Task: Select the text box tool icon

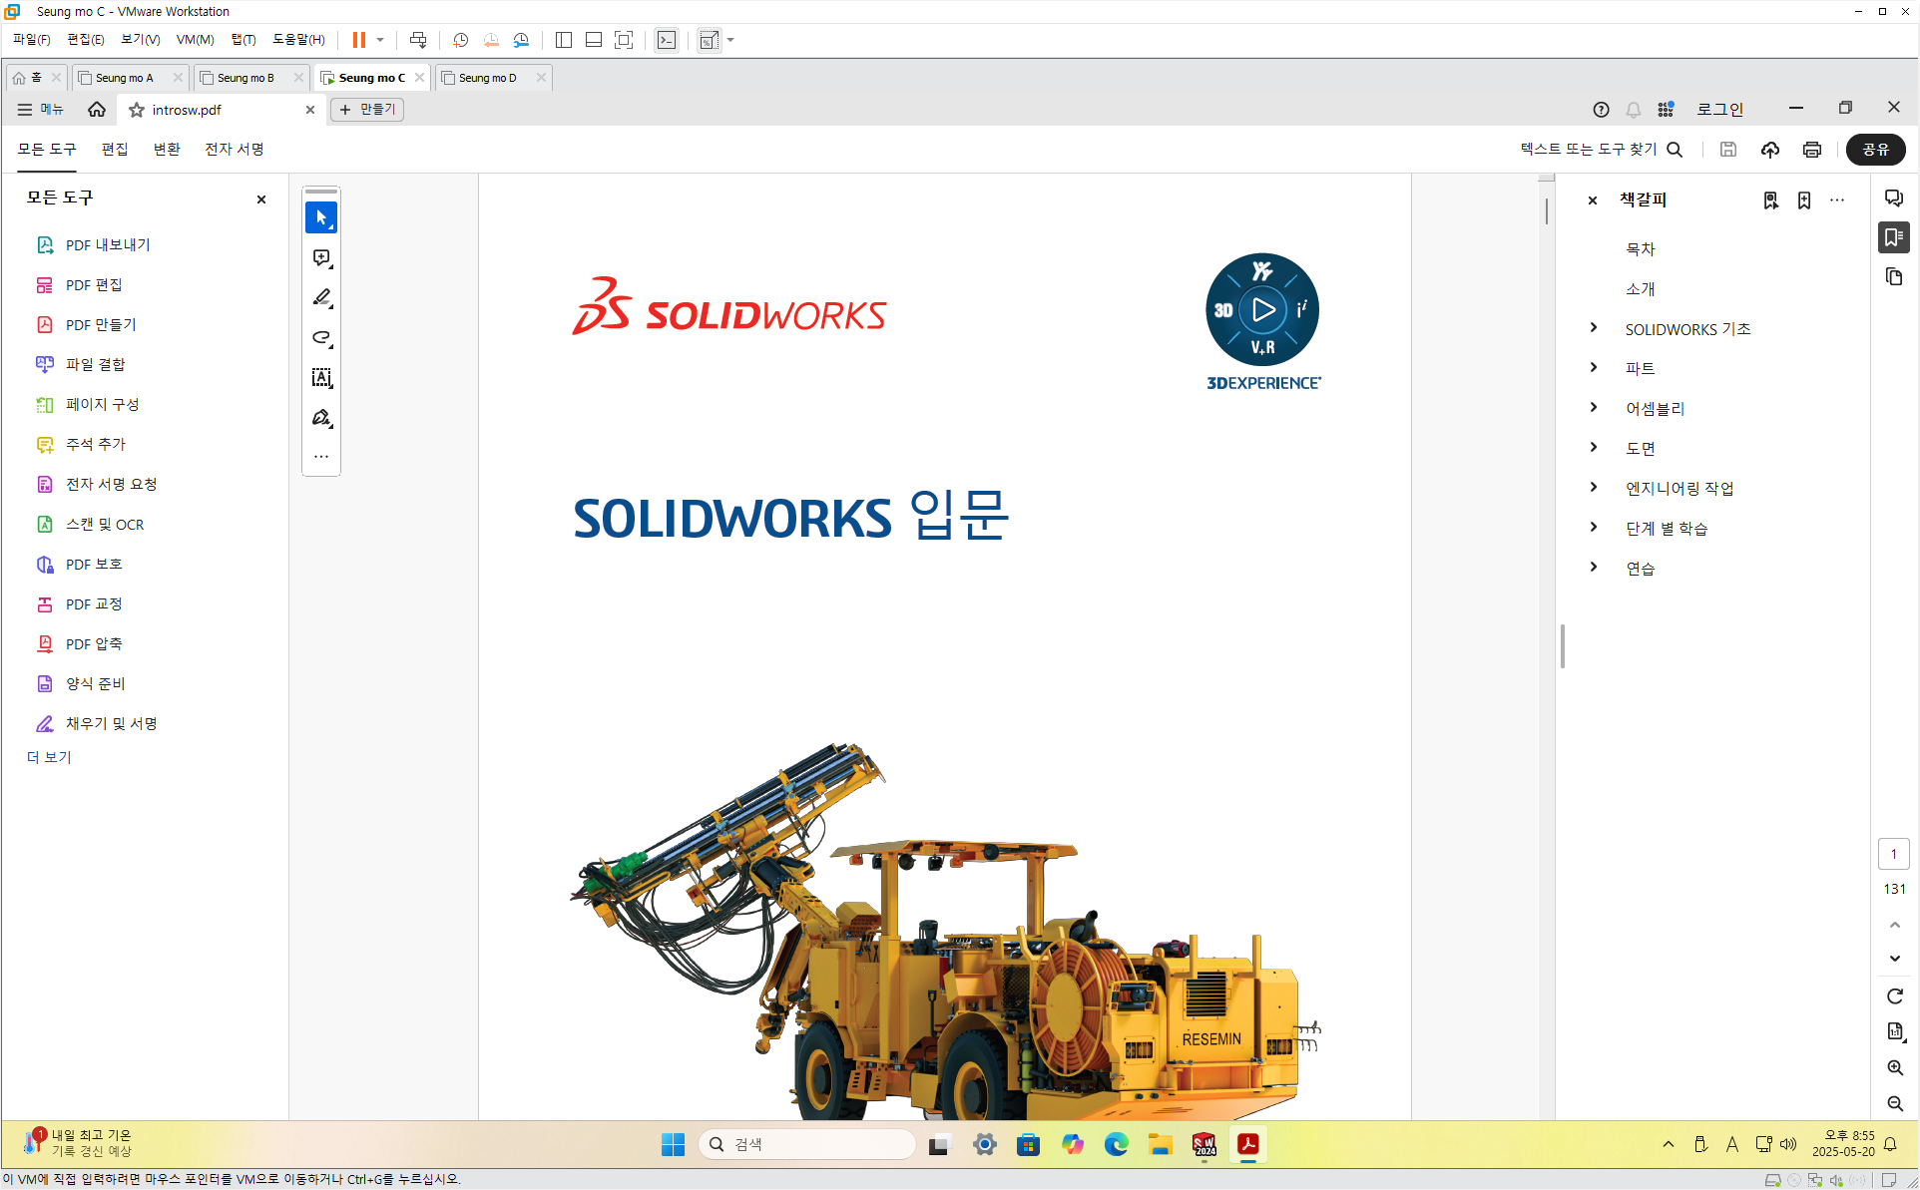Action: (320, 378)
